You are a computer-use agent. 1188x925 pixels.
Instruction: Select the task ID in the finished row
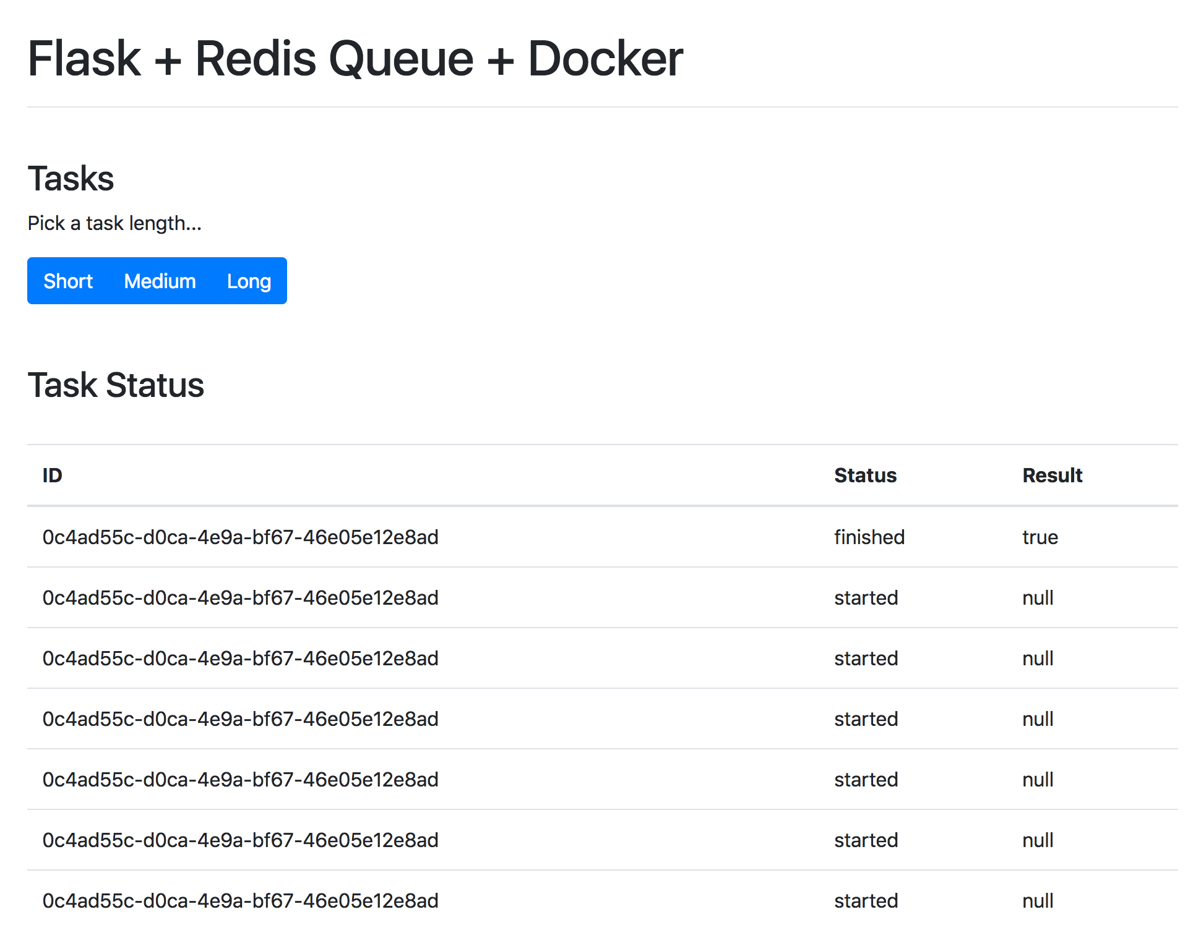240,537
